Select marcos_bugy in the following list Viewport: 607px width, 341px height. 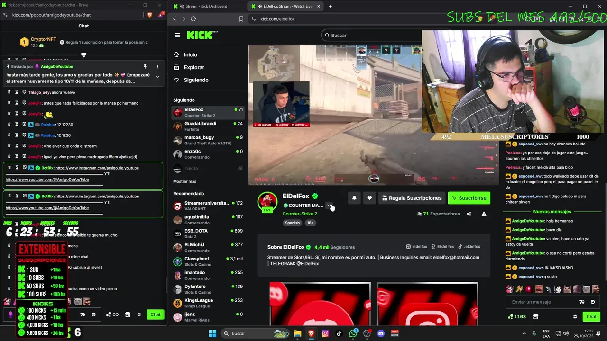[208, 140]
